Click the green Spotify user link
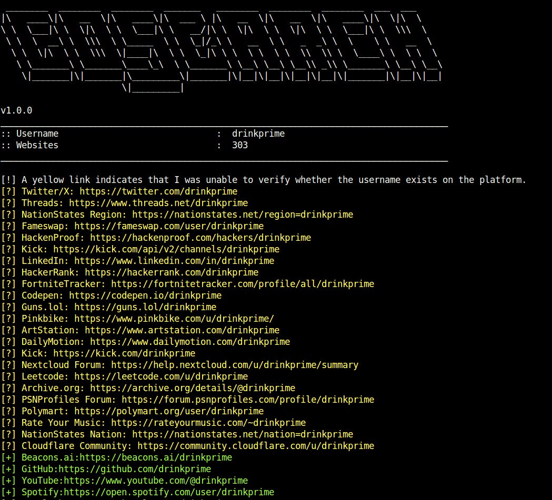 [x=169, y=492]
